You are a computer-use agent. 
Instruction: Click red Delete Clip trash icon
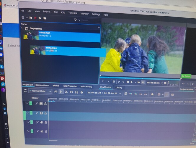coord(35,18)
